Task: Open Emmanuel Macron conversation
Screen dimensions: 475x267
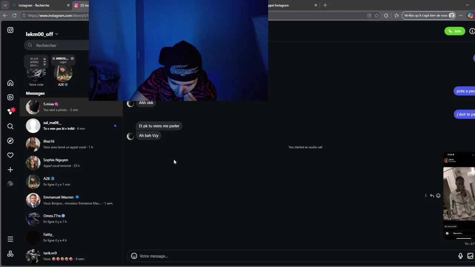Action: [x=71, y=200]
